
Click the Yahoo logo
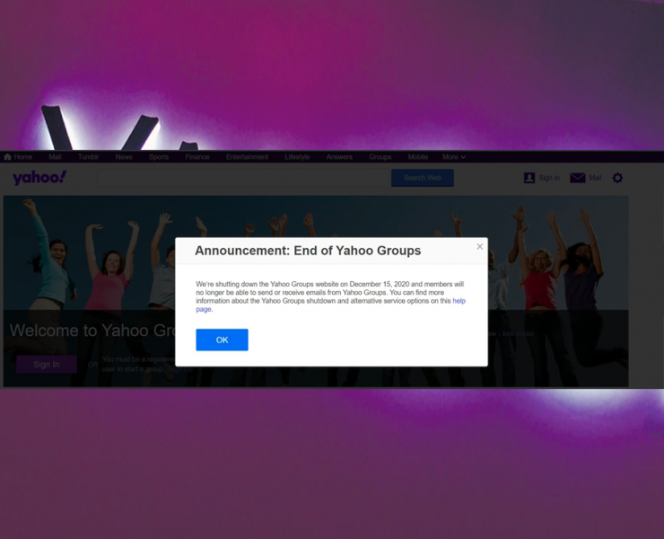point(39,177)
